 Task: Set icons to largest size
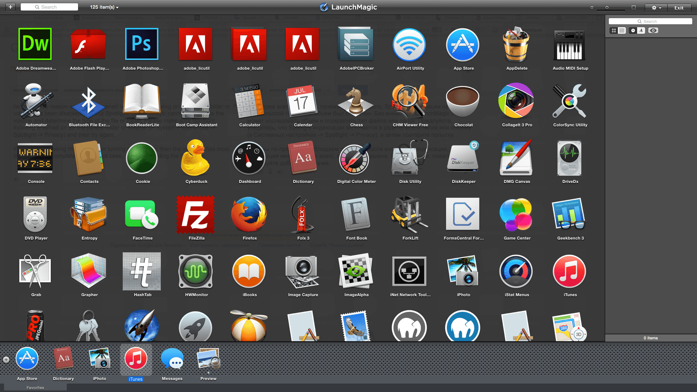633,7
